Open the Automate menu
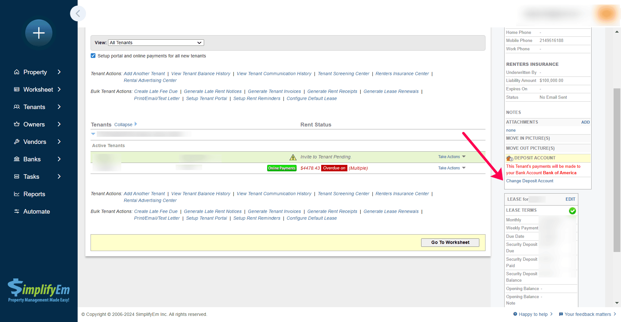 coord(37,211)
